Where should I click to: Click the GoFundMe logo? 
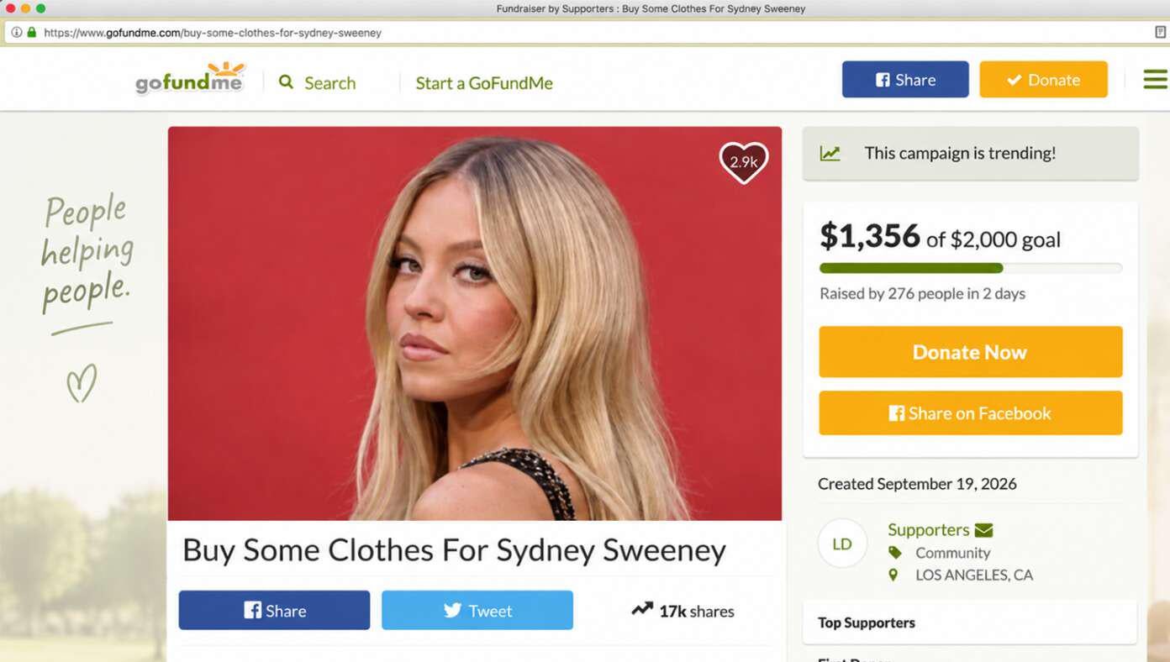pyautogui.click(x=190, y=78)
